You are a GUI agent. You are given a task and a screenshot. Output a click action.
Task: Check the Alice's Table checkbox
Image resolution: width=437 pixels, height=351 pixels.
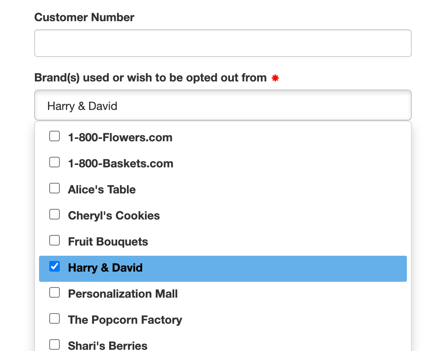coord(54,188)
